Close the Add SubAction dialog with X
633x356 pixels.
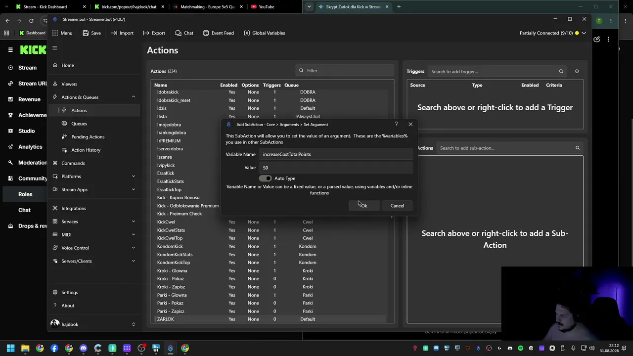[410, 124]
